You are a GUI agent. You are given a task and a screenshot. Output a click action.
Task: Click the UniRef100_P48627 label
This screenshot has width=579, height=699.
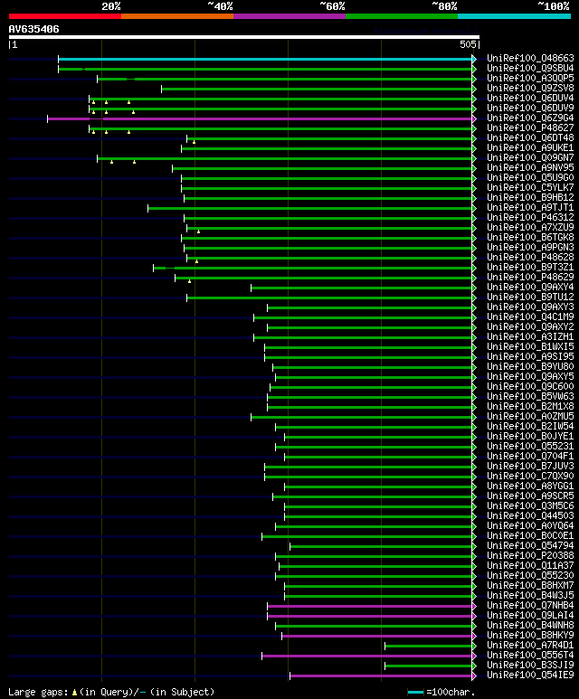530,128
